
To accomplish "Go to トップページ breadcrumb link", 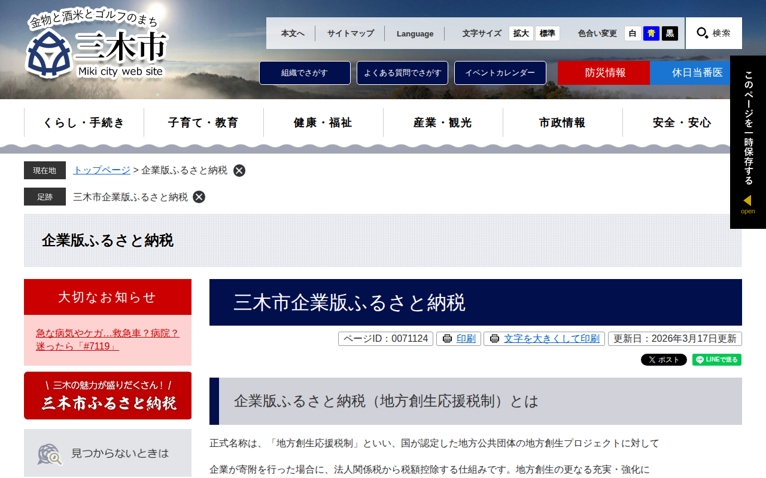I will pyautogui.click(x=102, y=170).
